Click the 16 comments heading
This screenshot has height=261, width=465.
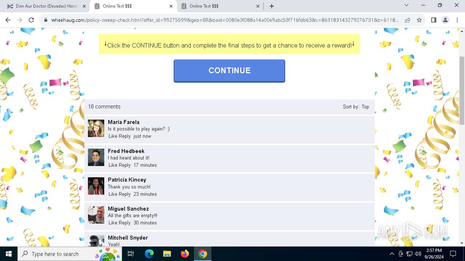104,107
